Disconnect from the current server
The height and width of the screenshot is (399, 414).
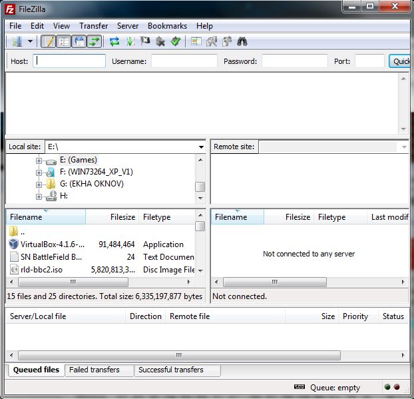[x=160, y=41]
